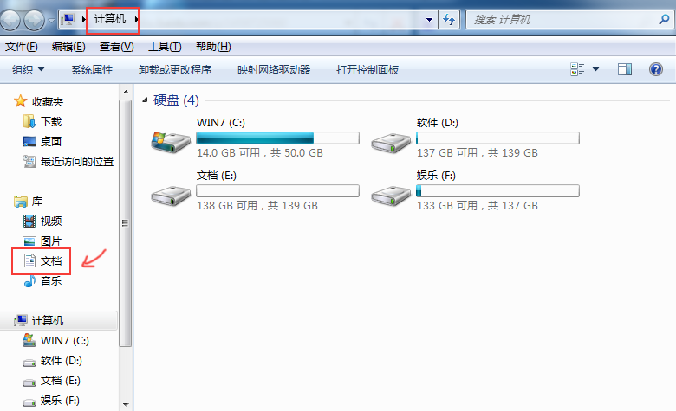Click the sidebar scrollbar down arrow
This screenshot has height=411, width=676.
coord(126,404)
